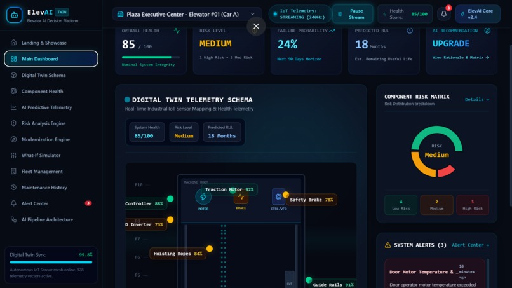Screen dimensions: 512x288
Task: Open Alert Center link in System Alerts
Action: click(x=470, y=245)
